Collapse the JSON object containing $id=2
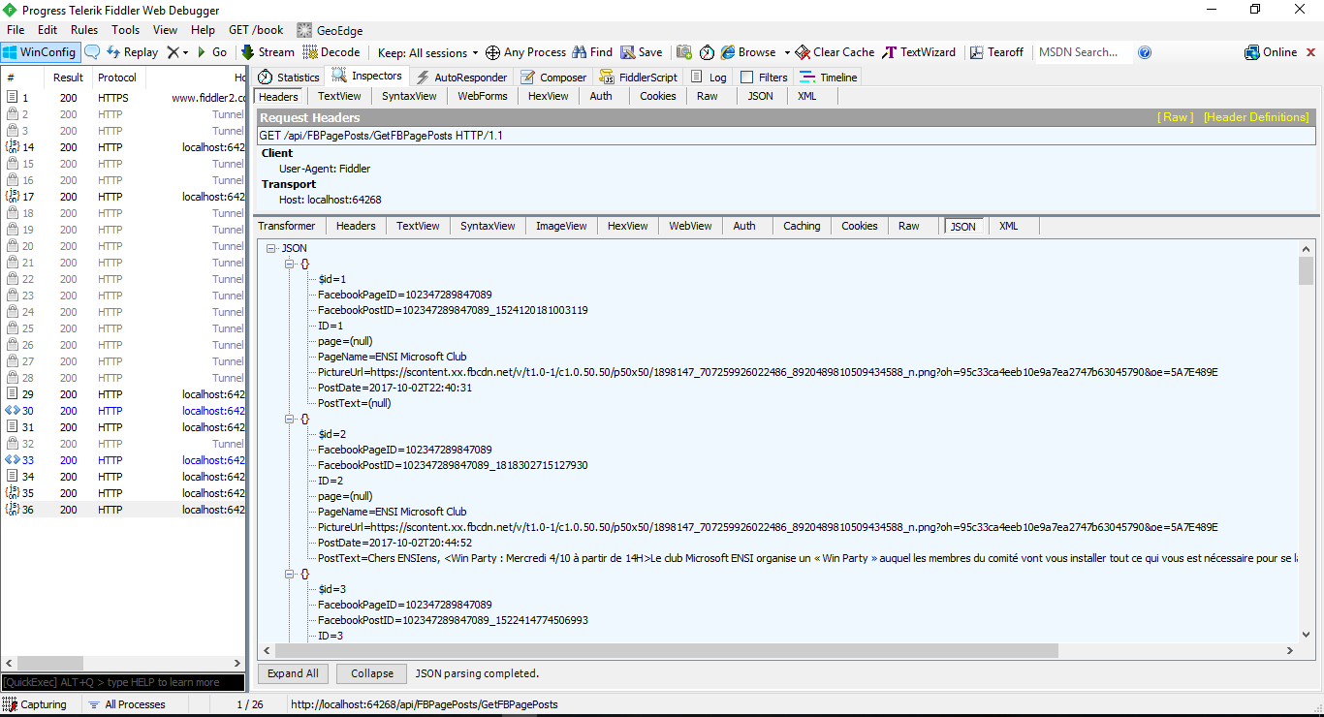Screen dimensions: 1324x717 [289, 419]
